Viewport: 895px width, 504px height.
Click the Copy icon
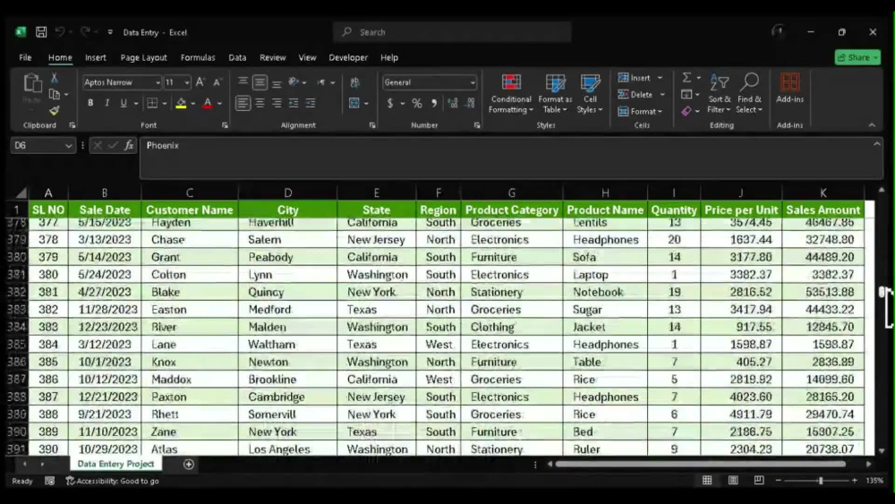pos(55,94)
